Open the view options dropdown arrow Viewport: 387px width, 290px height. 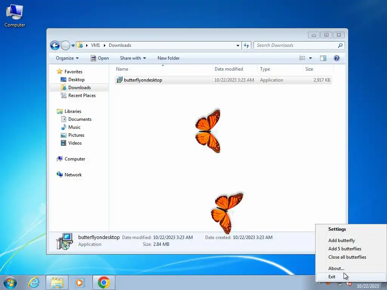point(311,58)
